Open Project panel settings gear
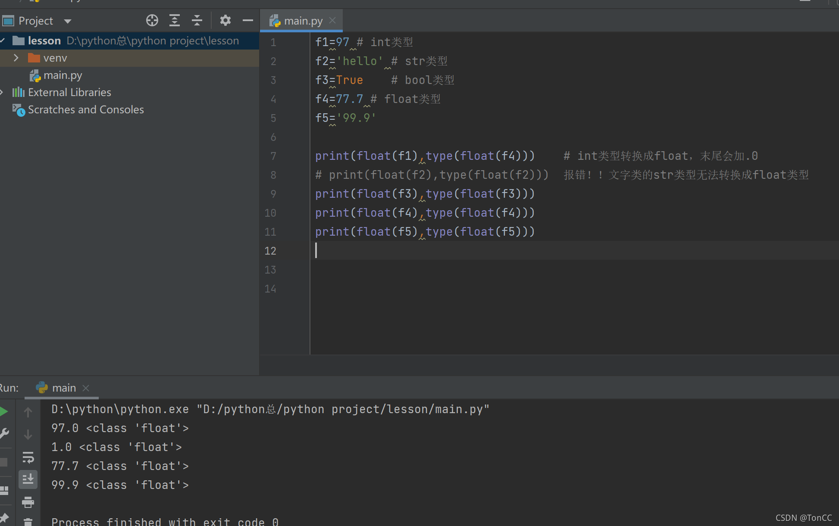 pyautogui.click(x=225, y=20)
